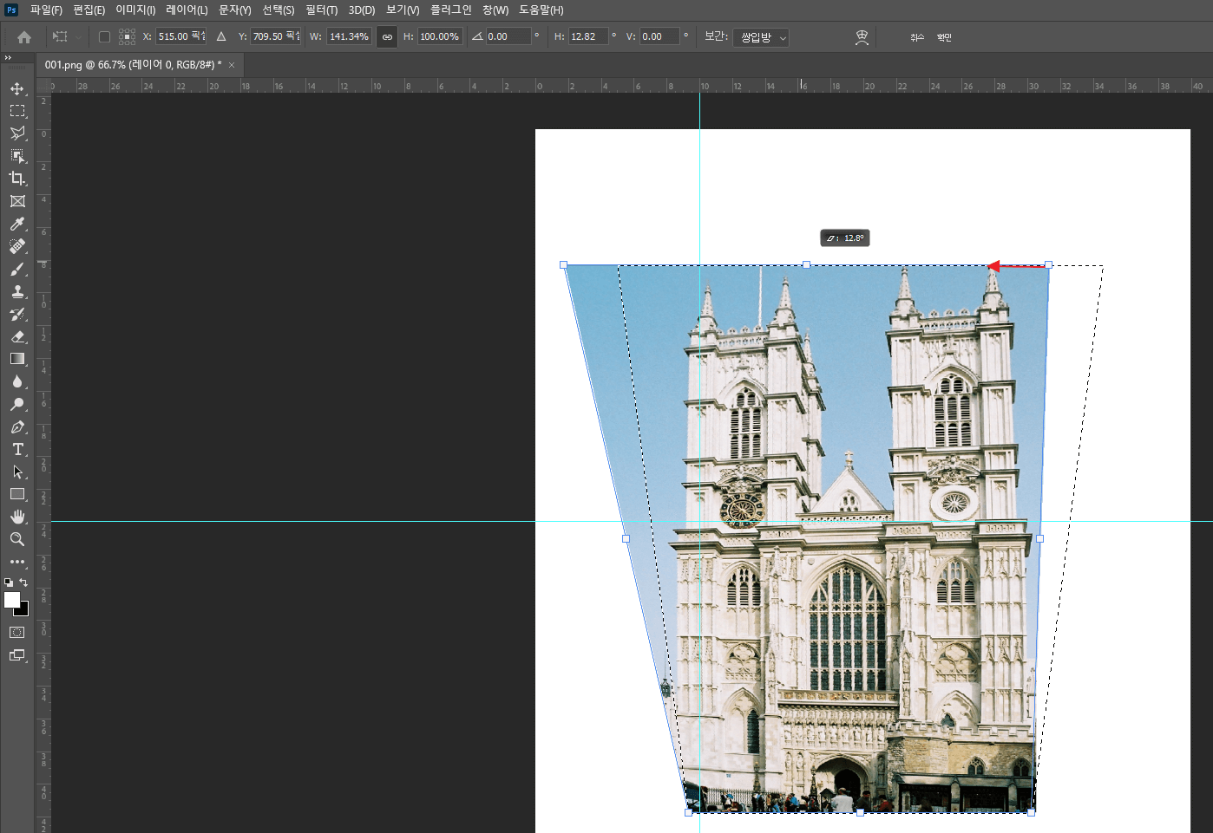1213x833 pixels.
Task: Switch between free transform and warp mode
Action: [862, 37]
